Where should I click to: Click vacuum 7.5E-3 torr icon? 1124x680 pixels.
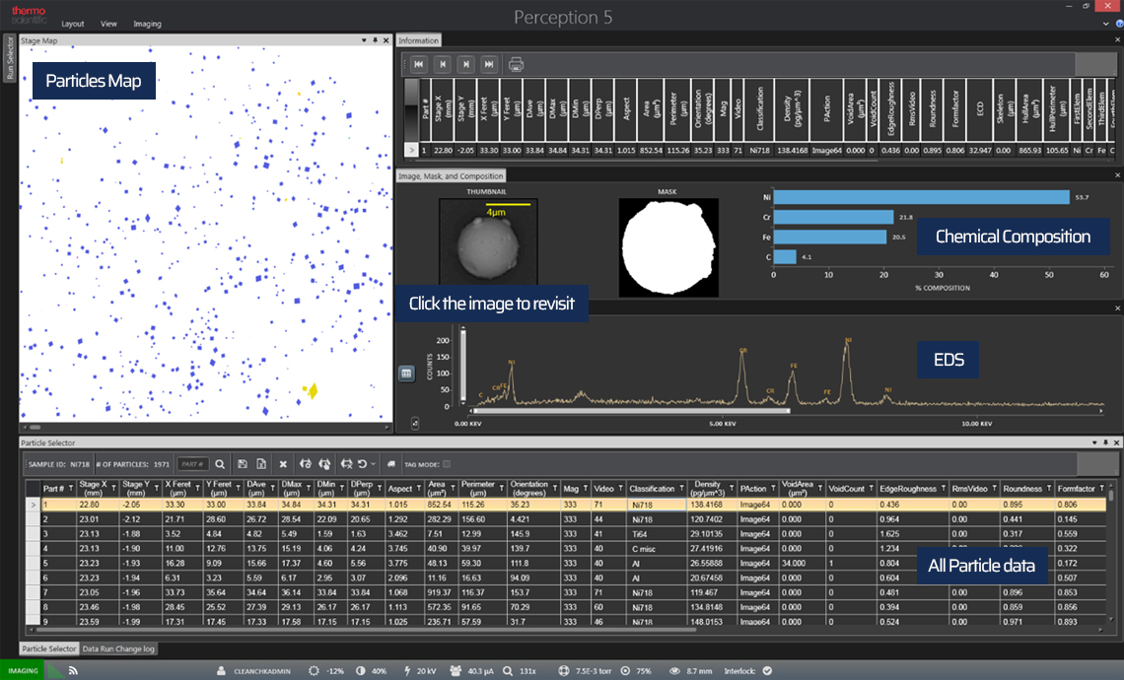point(563,671)
